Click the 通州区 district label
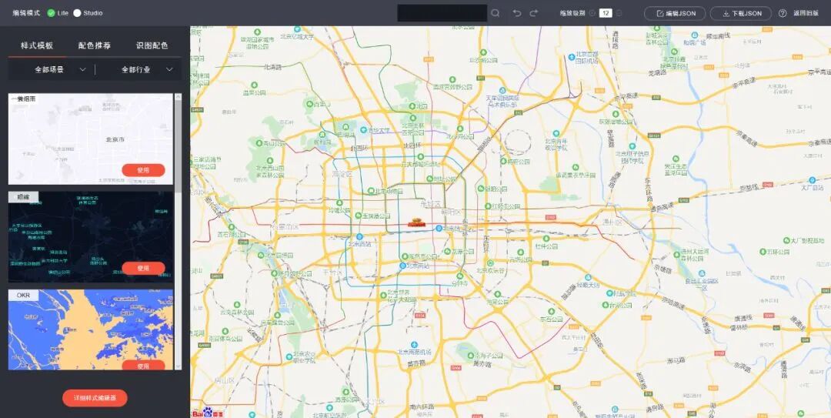831x418 pixels. tap(612, 223)
